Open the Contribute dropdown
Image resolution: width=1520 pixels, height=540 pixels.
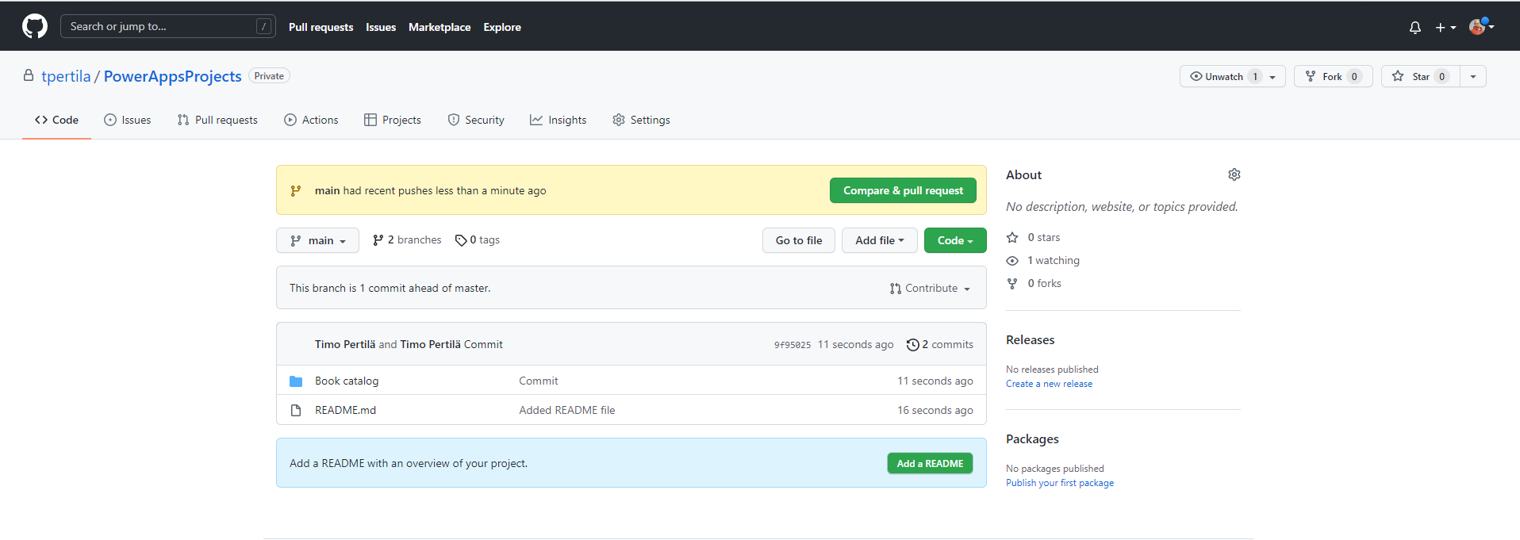[x=930, y=289]
